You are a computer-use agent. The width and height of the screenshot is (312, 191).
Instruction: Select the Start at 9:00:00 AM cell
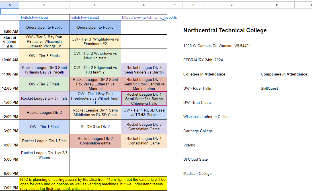coord(10,42)
